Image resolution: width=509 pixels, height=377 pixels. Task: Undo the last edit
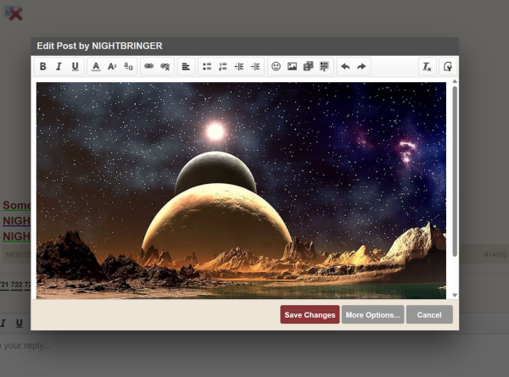(x=345, y=67)
